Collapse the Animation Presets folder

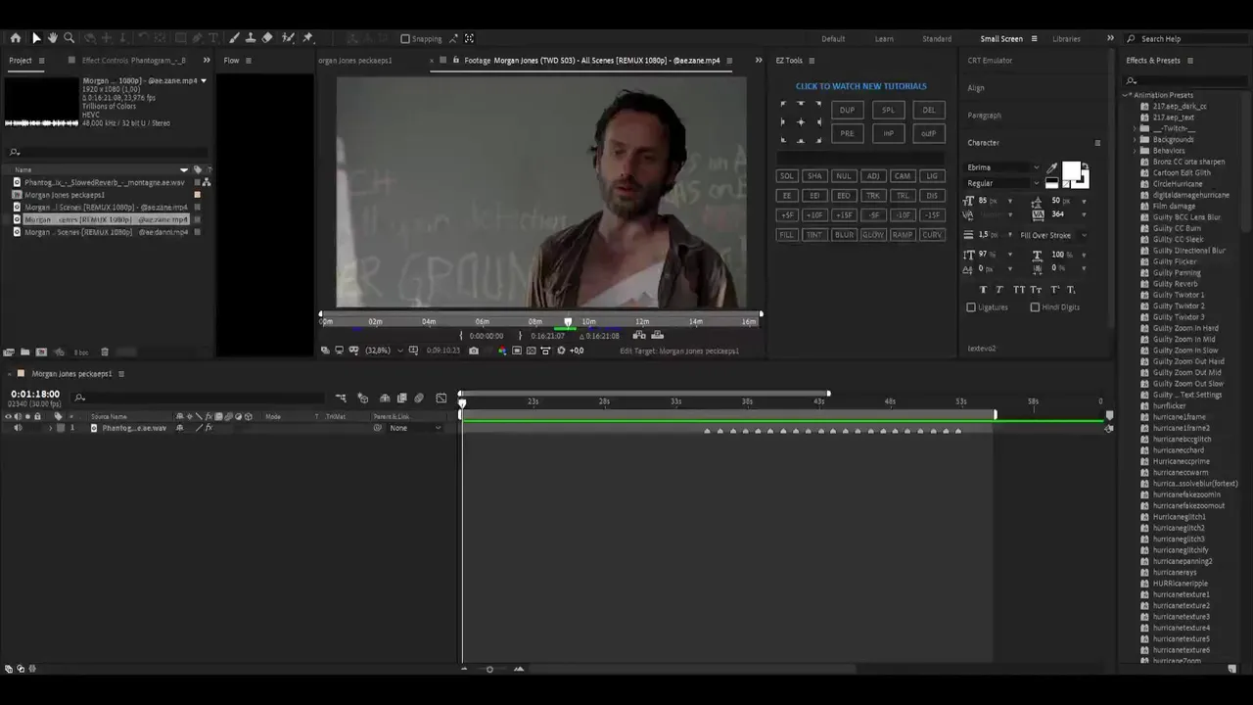click(x=1127, y=95)
